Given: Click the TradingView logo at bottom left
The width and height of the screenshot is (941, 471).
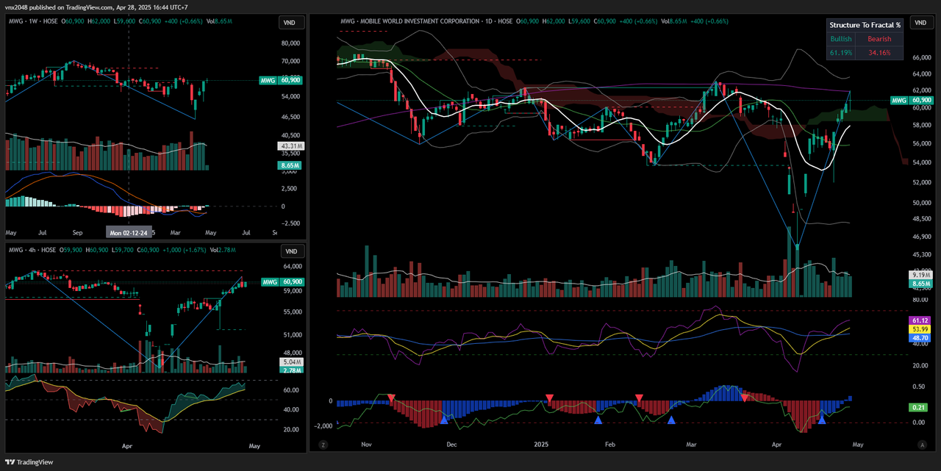Looking at the screenshot, I should point(29,462).
